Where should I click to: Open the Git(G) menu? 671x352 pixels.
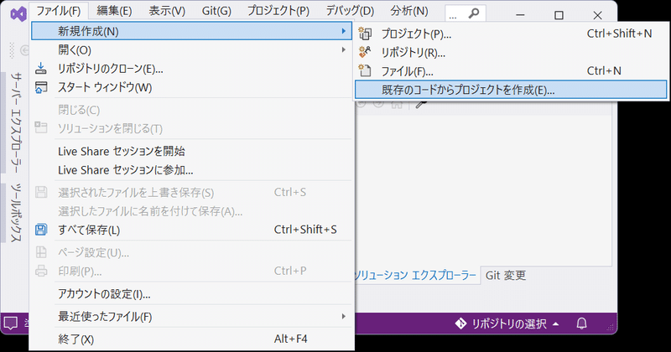point(216,11)
